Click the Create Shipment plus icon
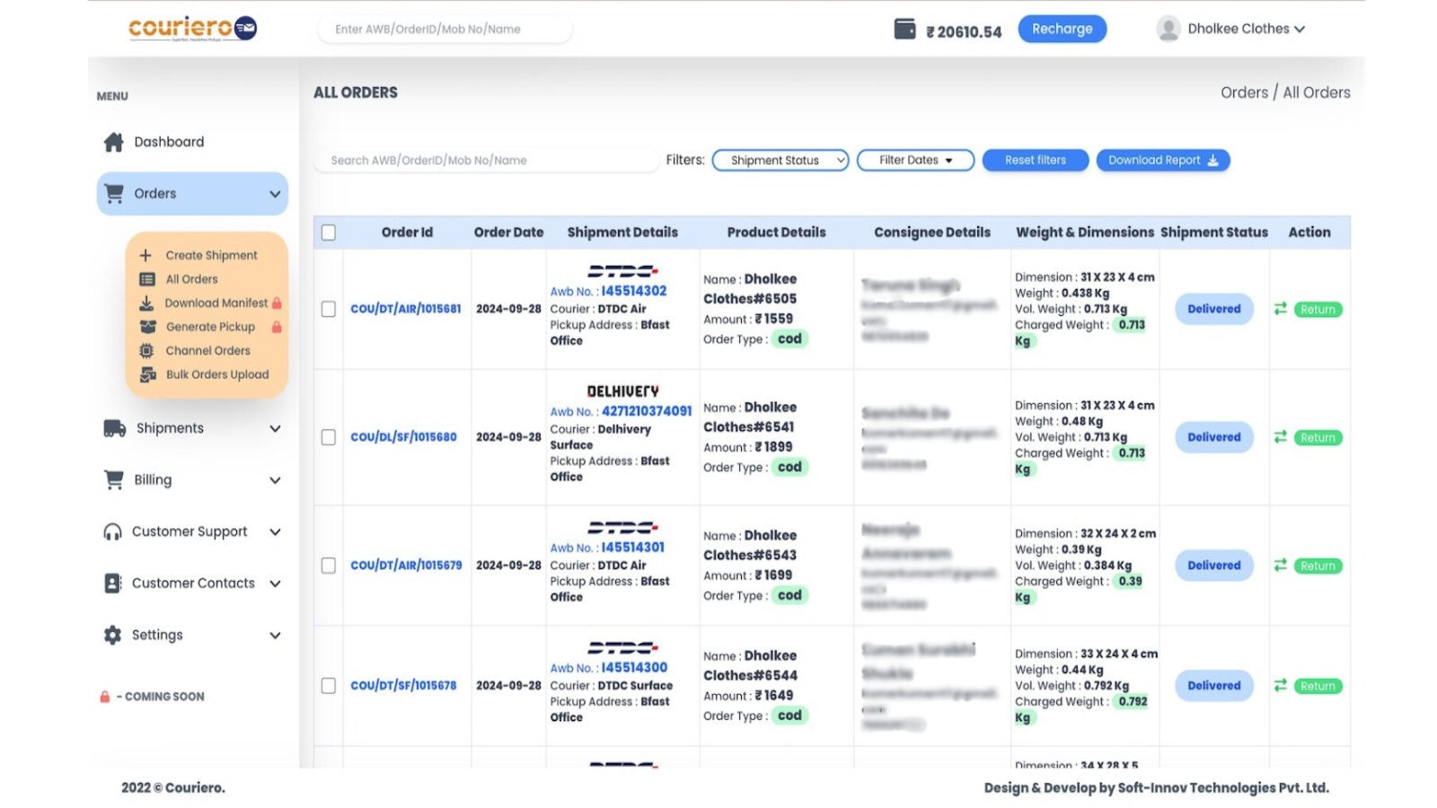The image size is (1437, 808). click(x=145, y=255)
